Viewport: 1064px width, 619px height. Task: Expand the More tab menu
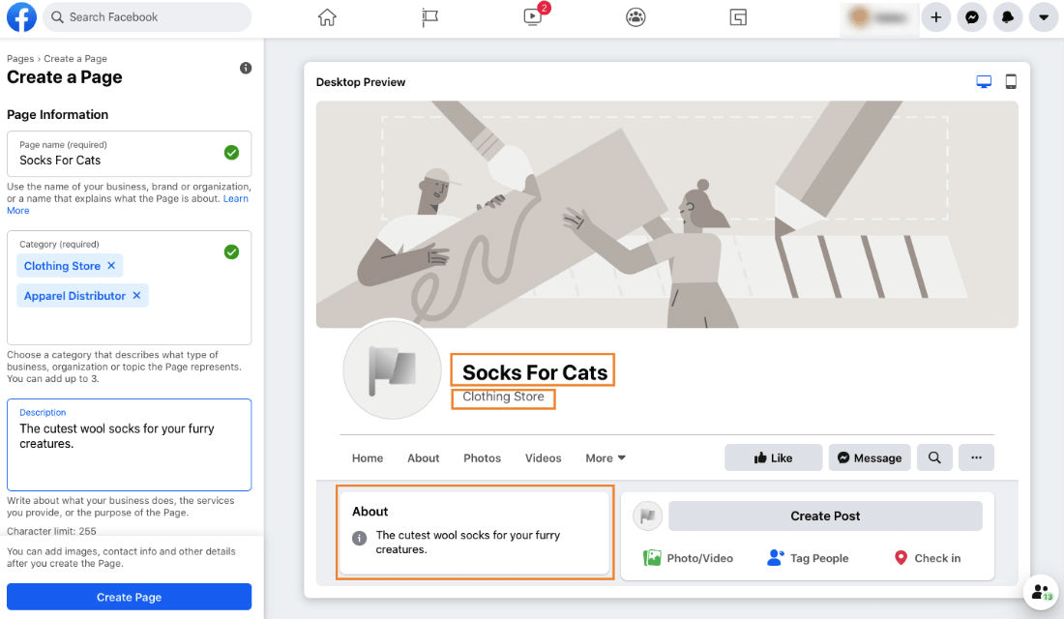pos(605,457)
